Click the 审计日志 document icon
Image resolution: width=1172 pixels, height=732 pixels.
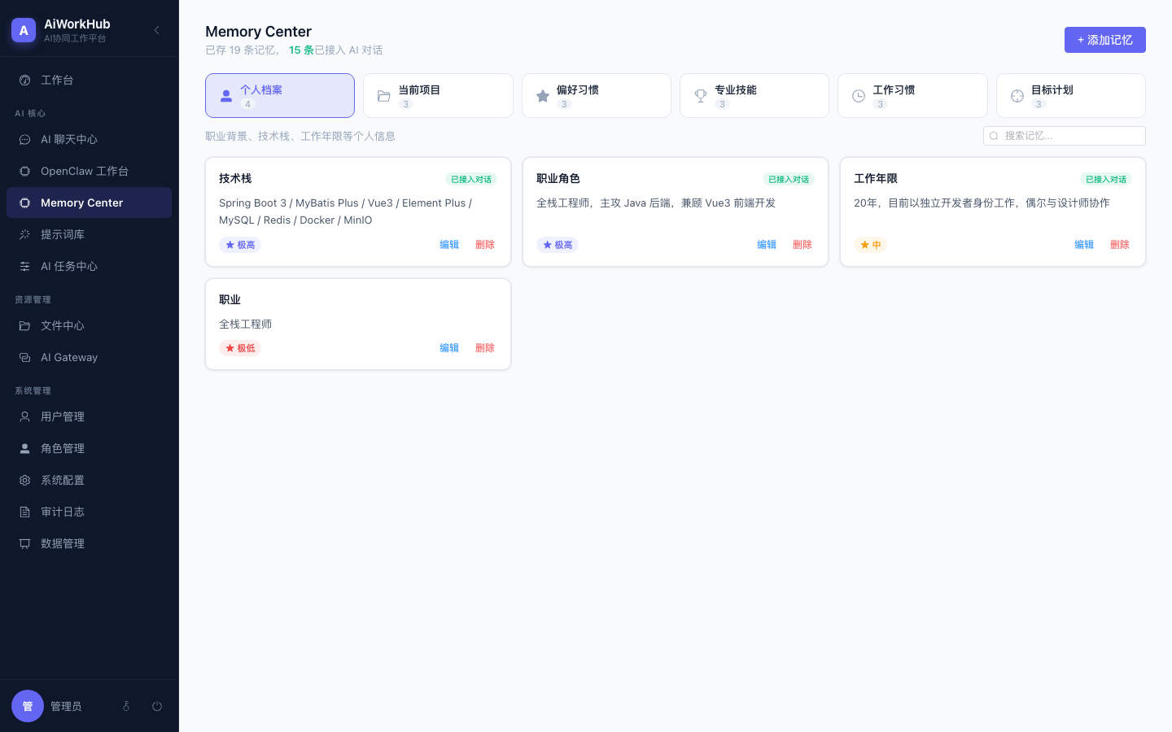tap(24, 512)
